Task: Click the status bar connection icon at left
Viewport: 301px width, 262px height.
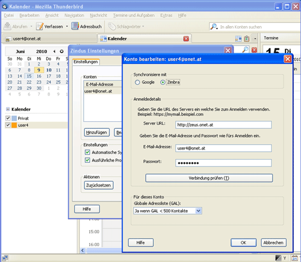Action: (5, 258)
